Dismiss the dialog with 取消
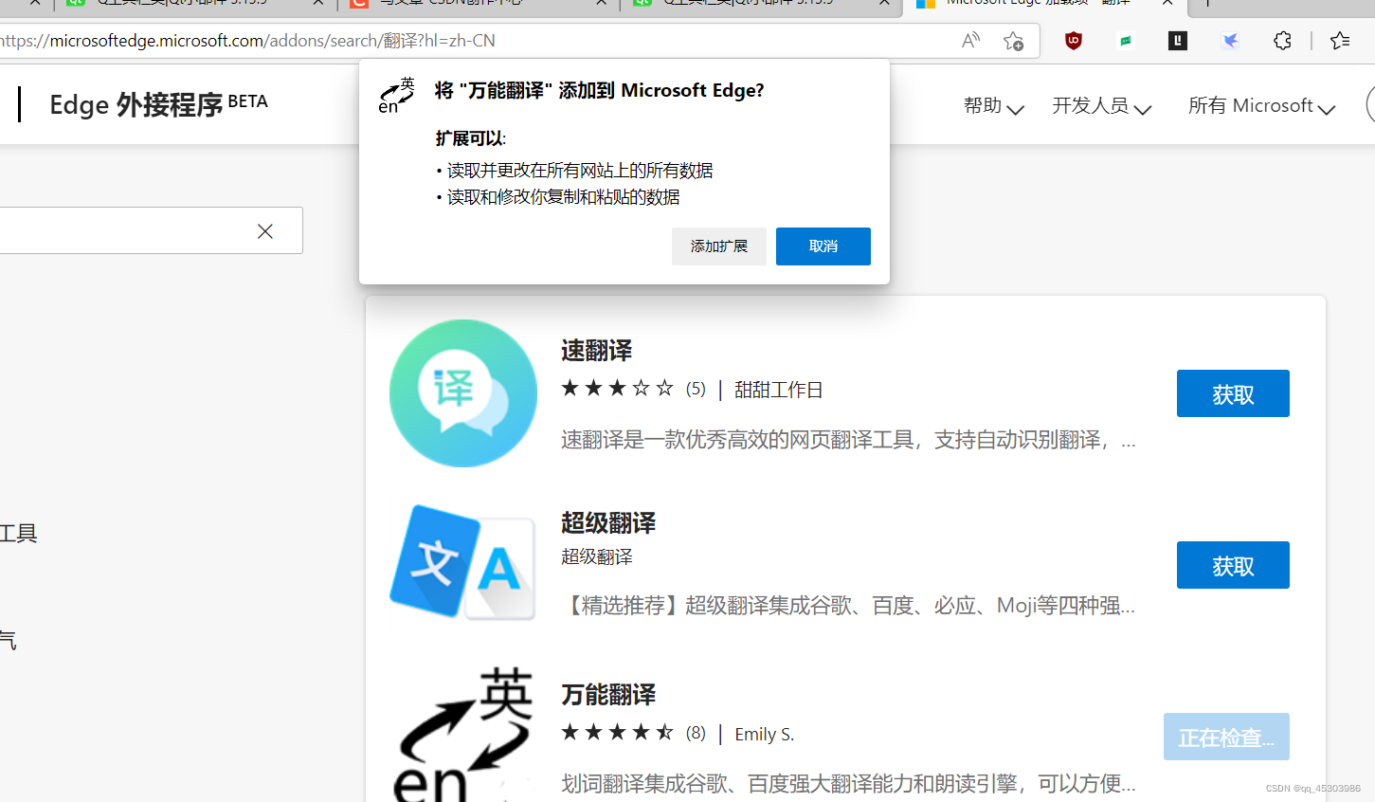Screen dimensions: 1375x802 (823, 246)
